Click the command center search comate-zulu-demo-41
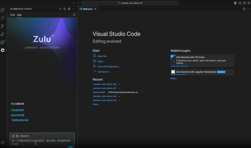 130,3
